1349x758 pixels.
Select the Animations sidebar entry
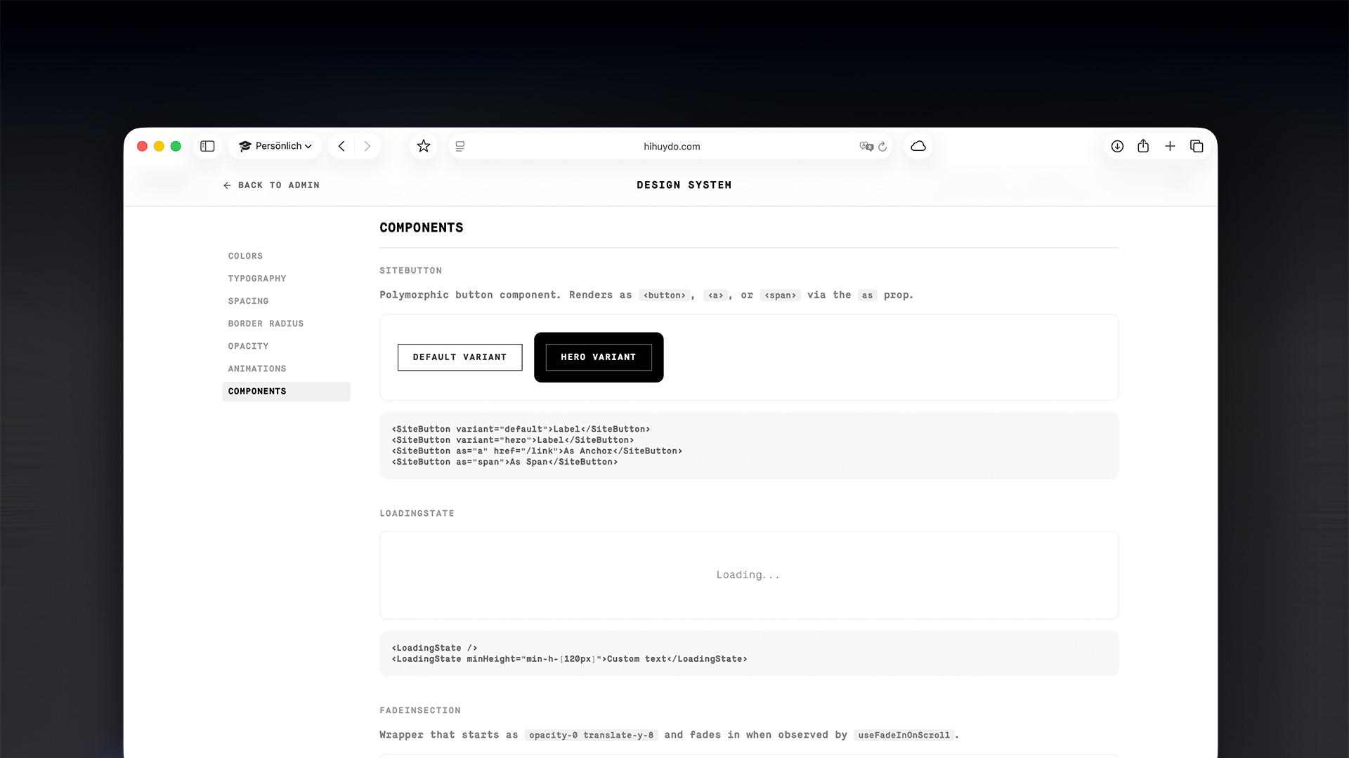pos(256,368)
